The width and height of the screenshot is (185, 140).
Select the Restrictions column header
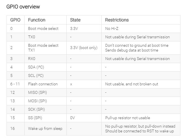117,20
